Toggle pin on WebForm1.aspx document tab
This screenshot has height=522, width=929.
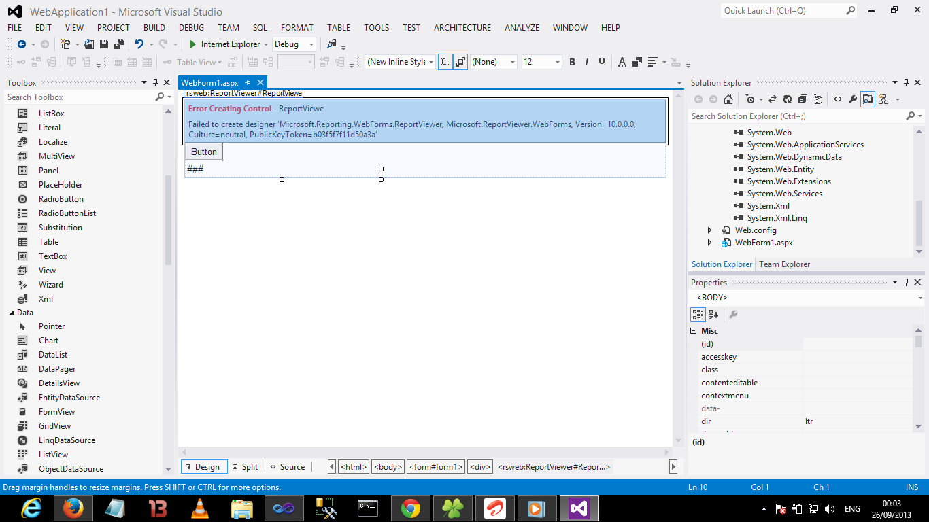pyautogui.click(x=248, y=82)
